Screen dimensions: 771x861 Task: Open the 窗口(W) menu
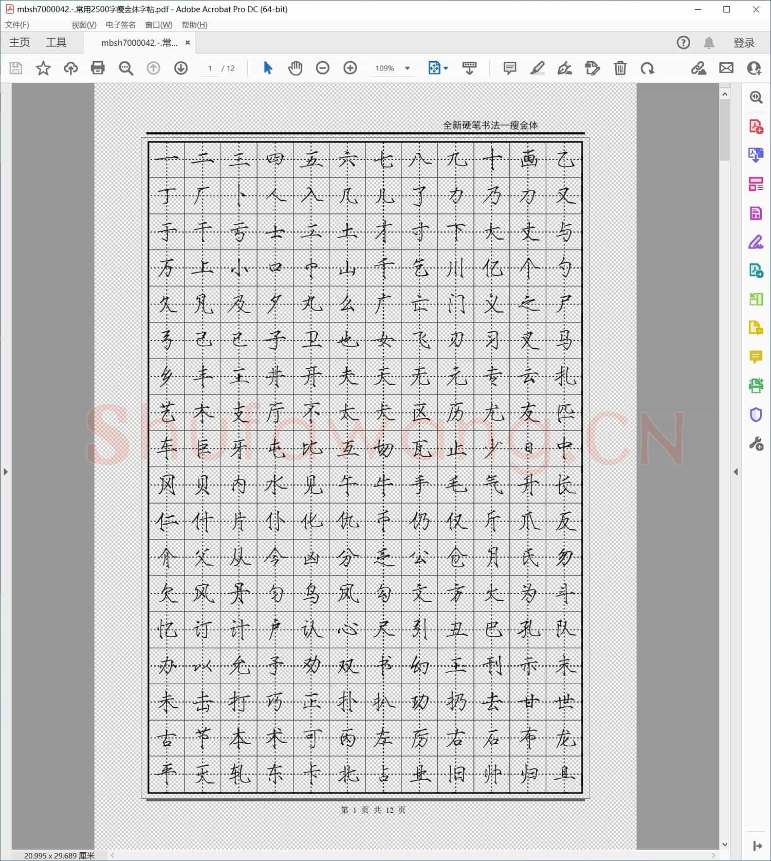tap(158, 25)
